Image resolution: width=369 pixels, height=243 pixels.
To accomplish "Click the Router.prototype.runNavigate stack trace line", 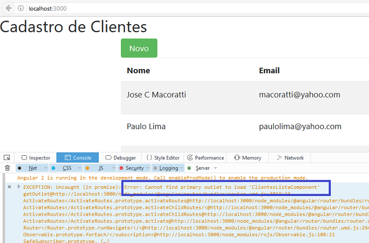I will pos(196,228).
